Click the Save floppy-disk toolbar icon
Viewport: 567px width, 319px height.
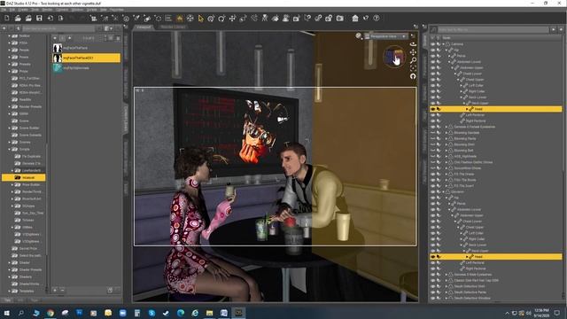click(x=39, y=18)
